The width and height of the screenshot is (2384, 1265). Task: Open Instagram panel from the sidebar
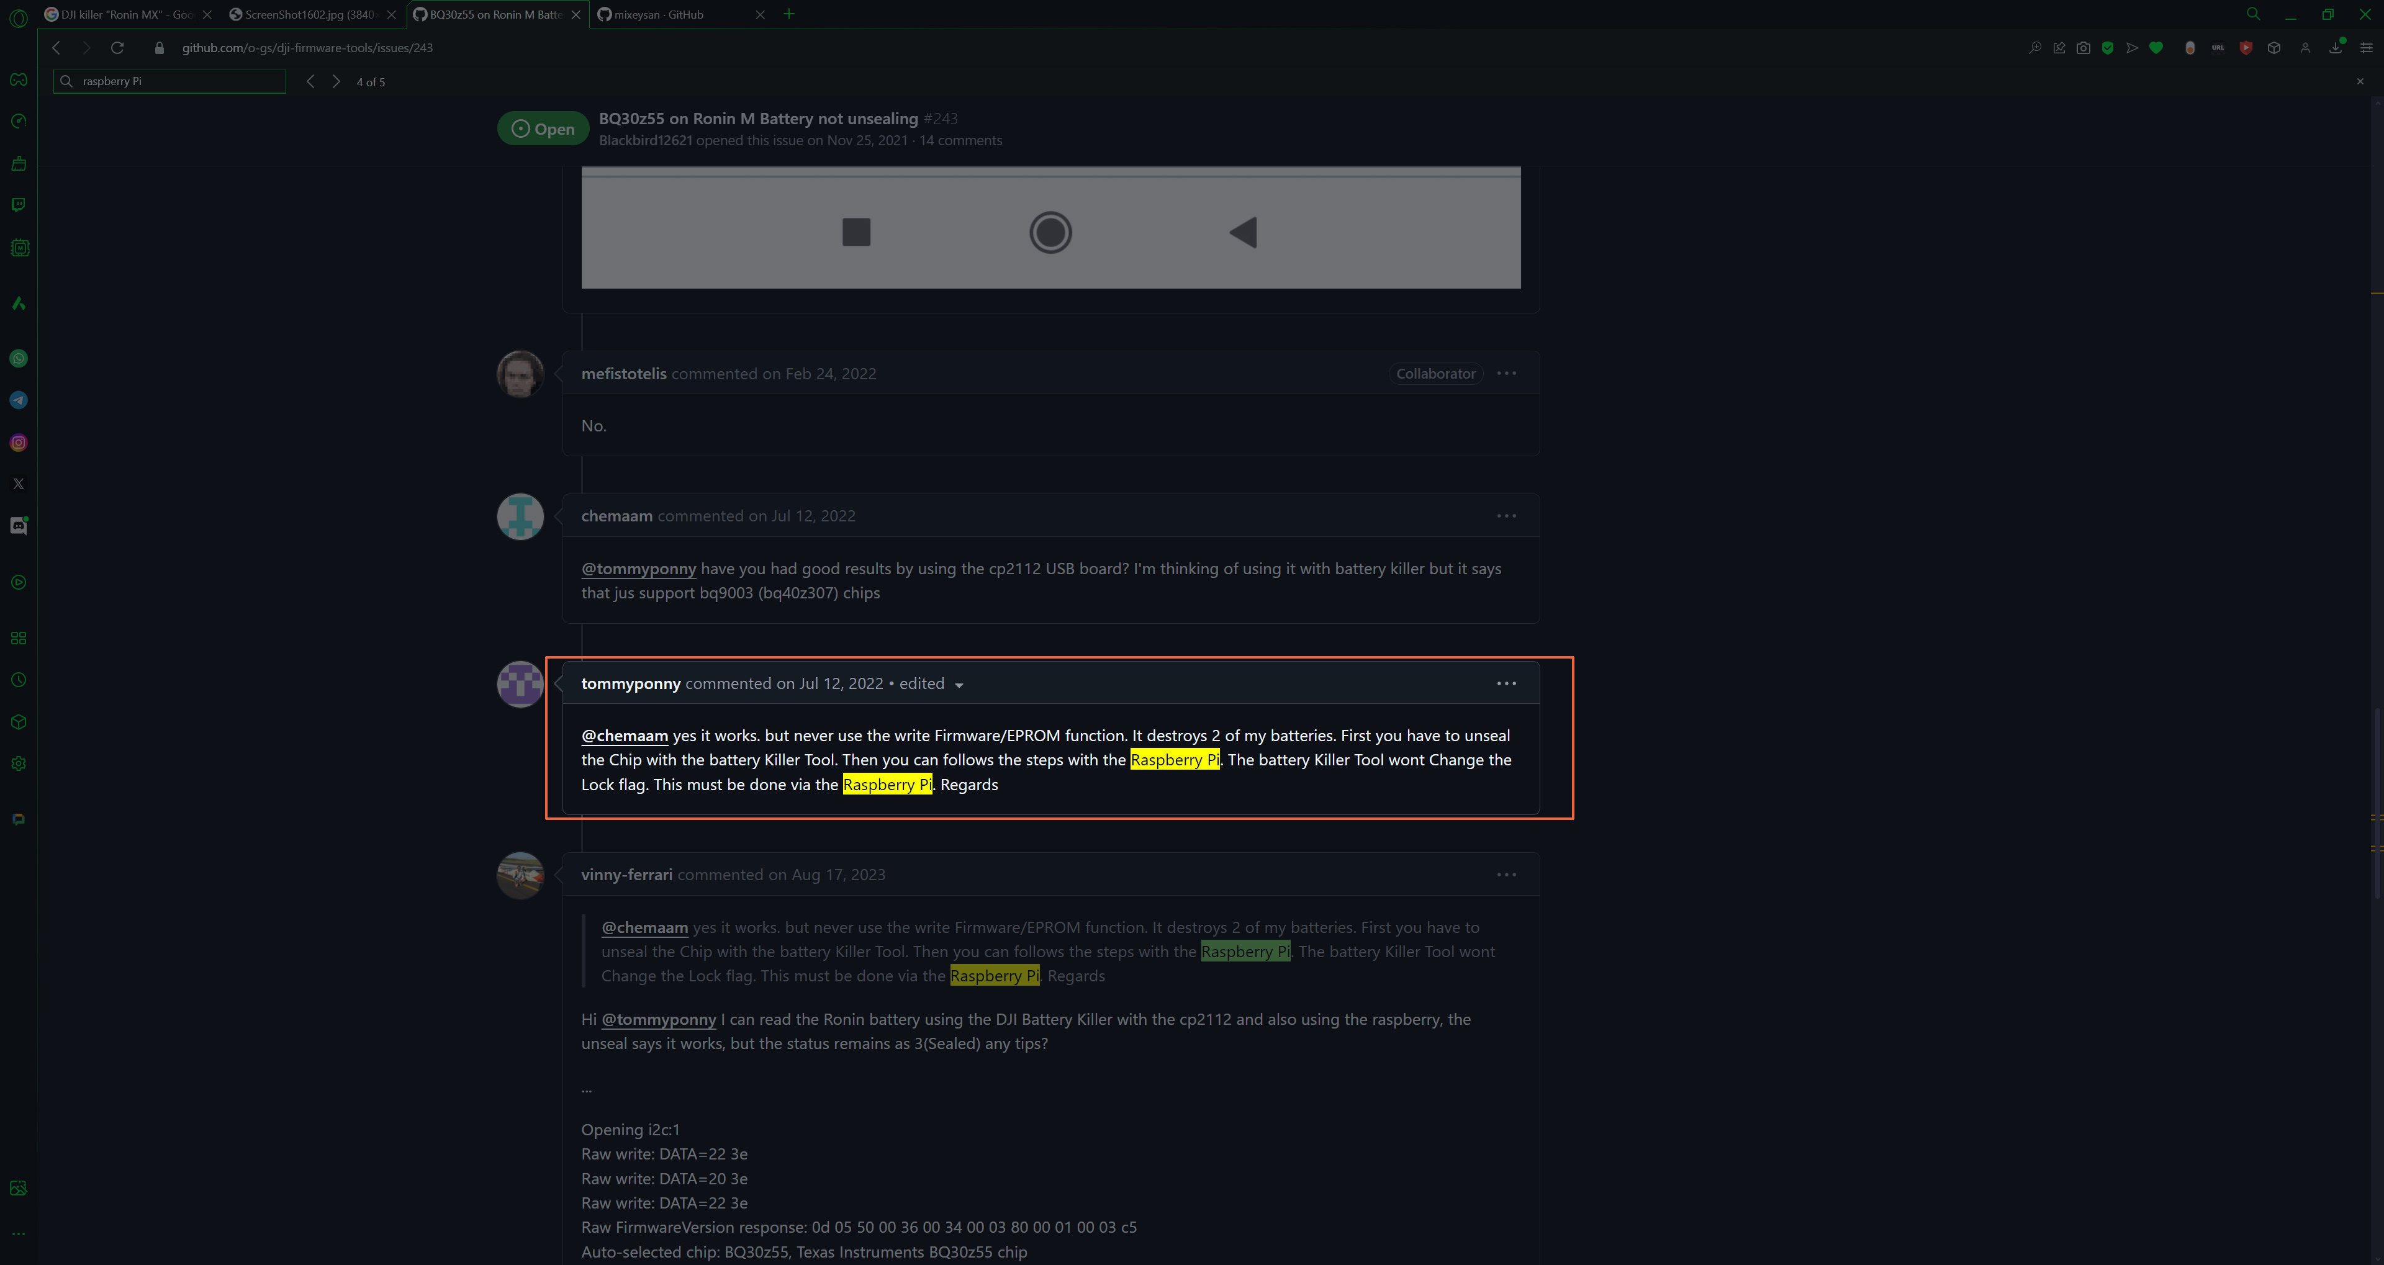[19, 443]
